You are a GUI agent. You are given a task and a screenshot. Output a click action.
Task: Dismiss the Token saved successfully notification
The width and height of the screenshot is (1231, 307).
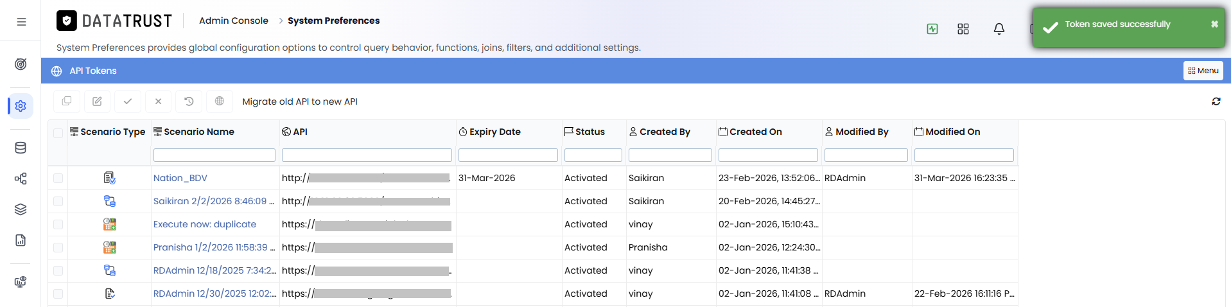(x=1214, y=24)
